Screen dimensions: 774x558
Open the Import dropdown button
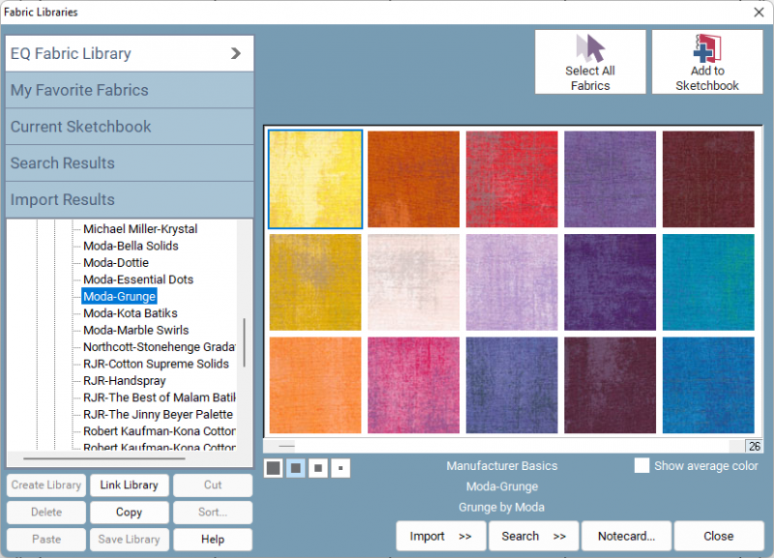440,536
